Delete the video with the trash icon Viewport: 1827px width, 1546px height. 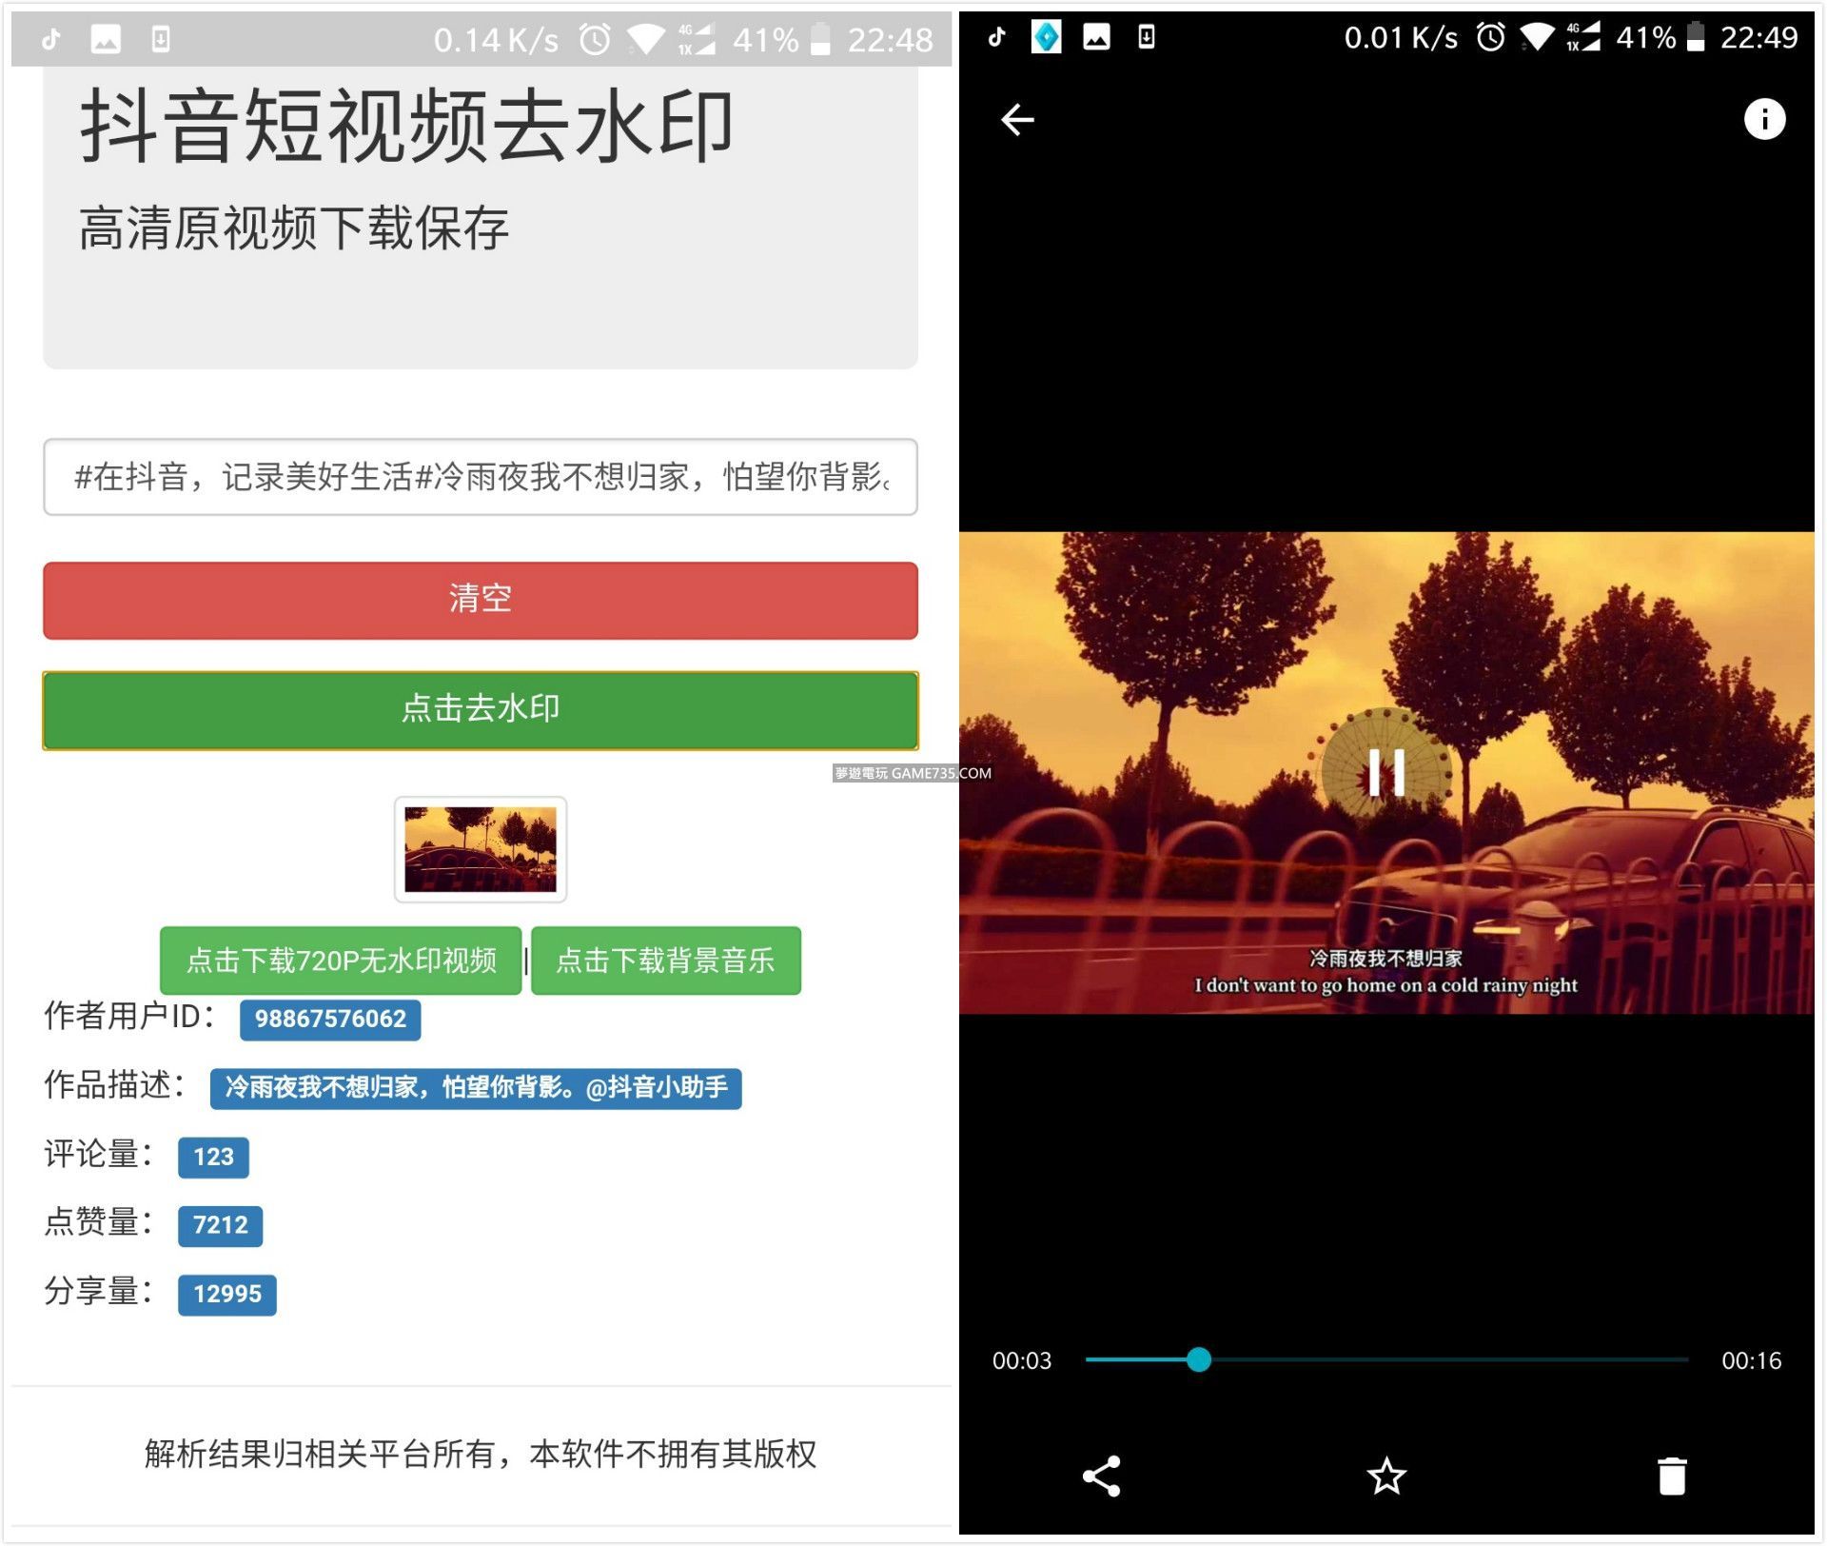[1671, 1477]
